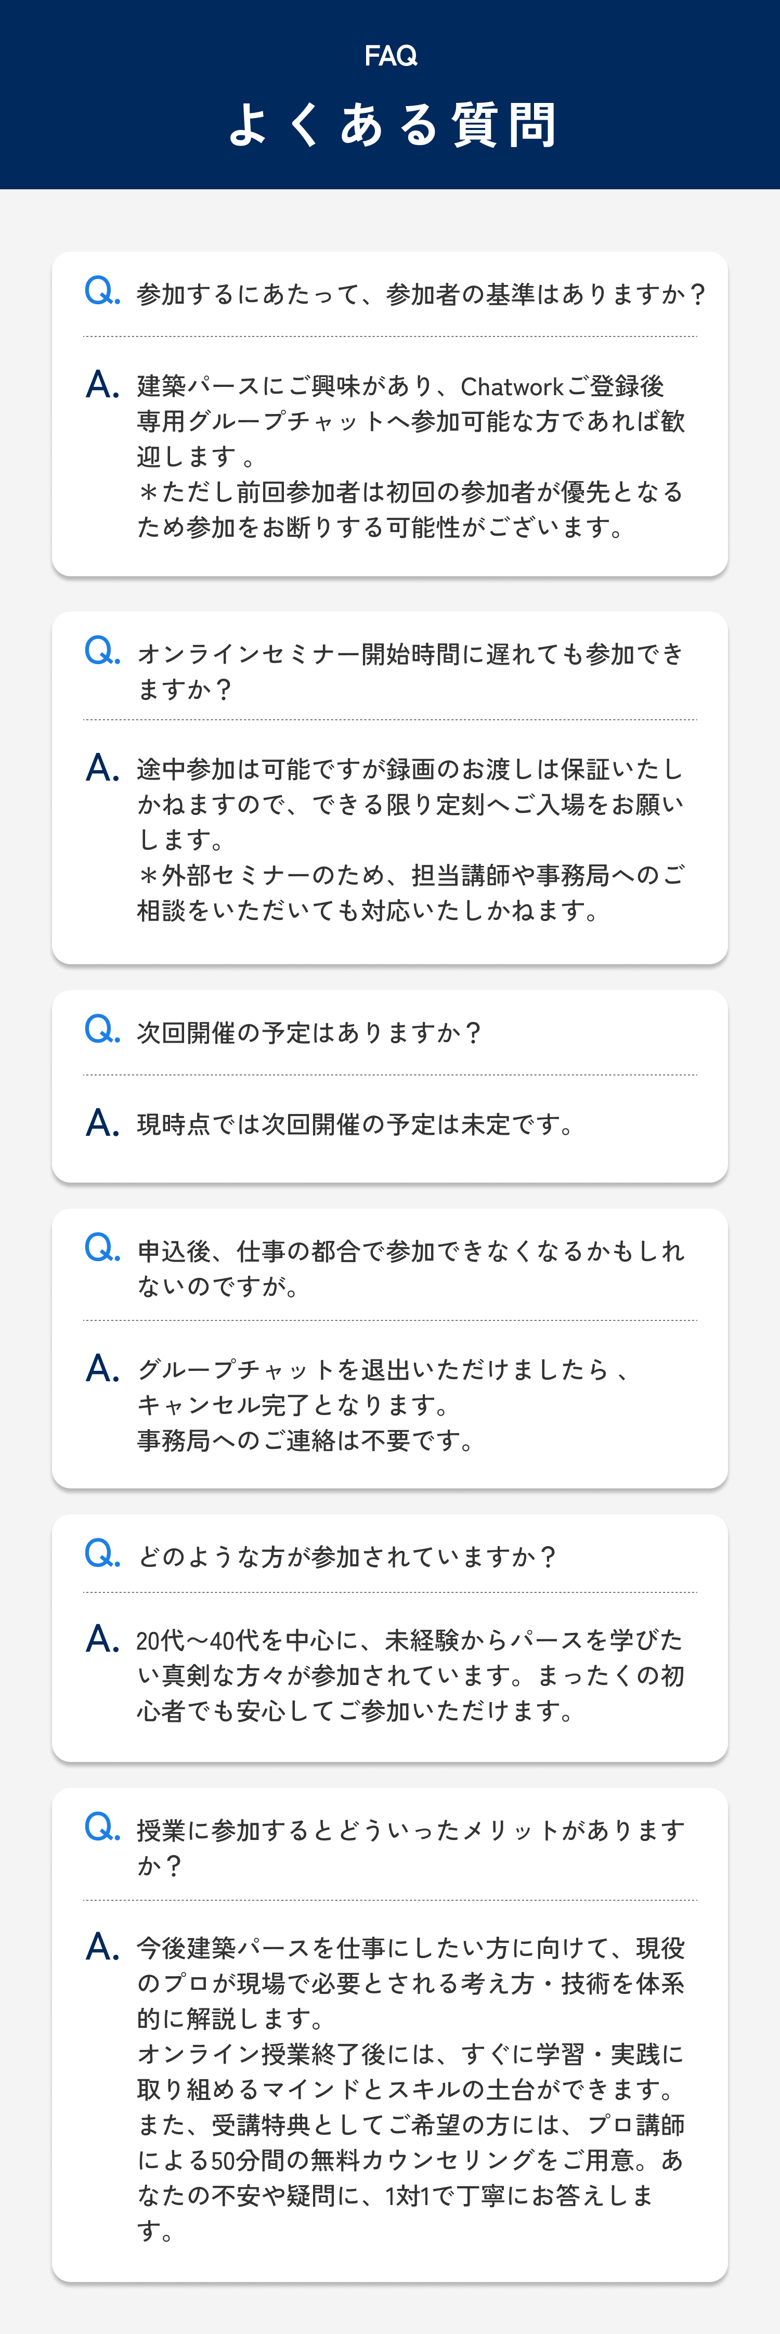Expand the オンラインセミナー開始時間に遅れても question

(x=410, y=671)
